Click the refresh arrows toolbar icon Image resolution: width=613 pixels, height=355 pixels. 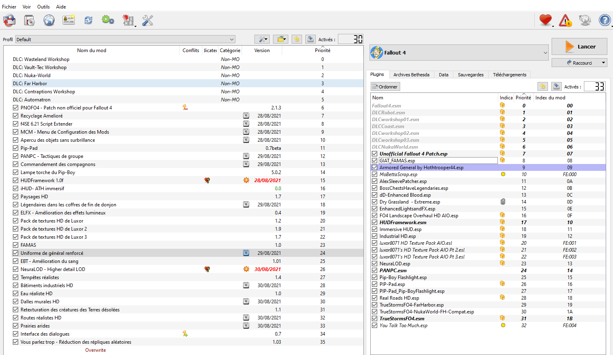[x=88, y=20]
